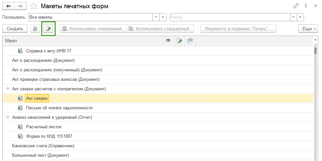Click the settings gear column header
This screenshot has height=161, width=322.
(190, 41)
